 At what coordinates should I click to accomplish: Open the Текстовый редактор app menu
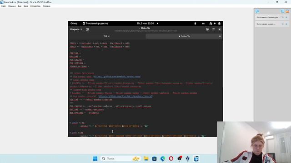coord(95,24)
